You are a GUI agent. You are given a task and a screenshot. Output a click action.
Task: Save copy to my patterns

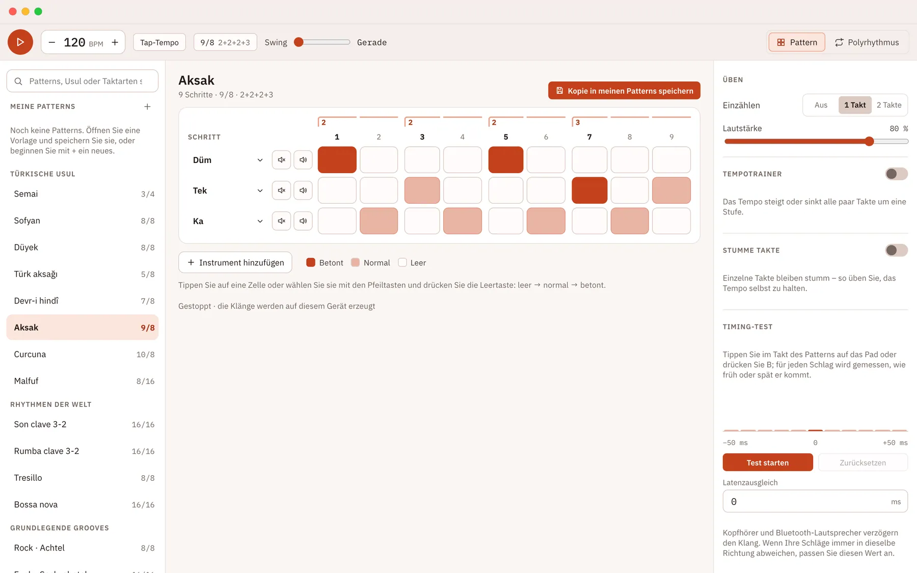(624, 91)
